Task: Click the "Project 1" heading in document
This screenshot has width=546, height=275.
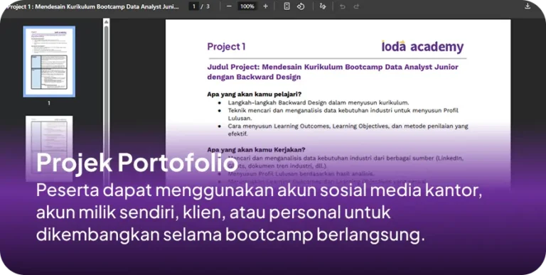Action: pyautogui.click(x=226, y=47)
